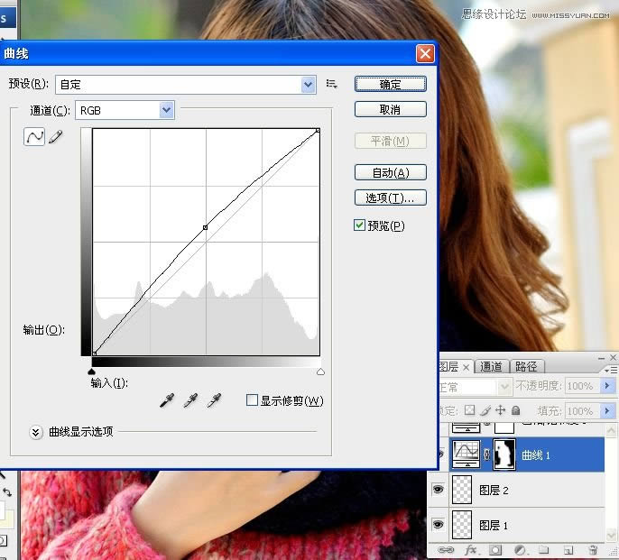Click the delete layer trash icon
This screenshot has width=619, height=560.
pyautogui.click(x=593, y=549)
